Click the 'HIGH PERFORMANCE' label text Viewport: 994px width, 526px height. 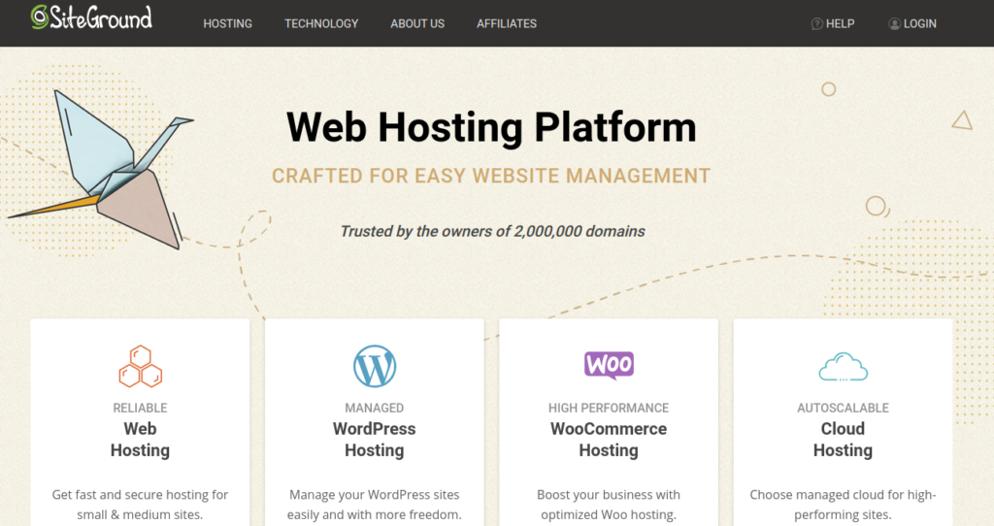coord(609,409)
